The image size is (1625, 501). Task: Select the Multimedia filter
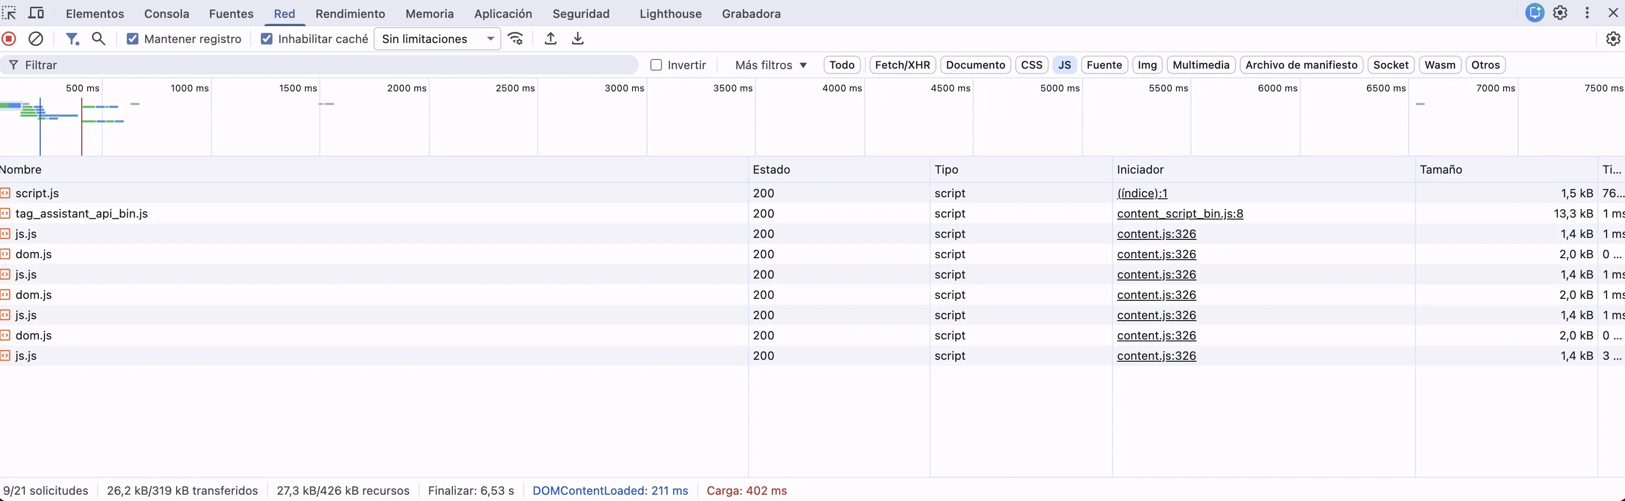pyautogui.click(x=1201, y=65)
